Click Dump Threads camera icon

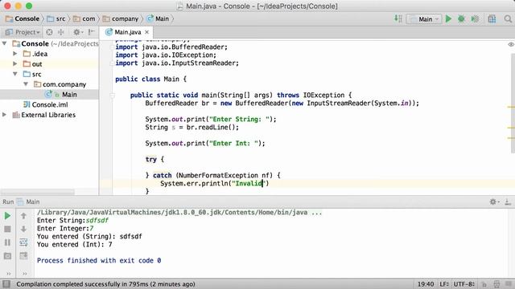7,256
